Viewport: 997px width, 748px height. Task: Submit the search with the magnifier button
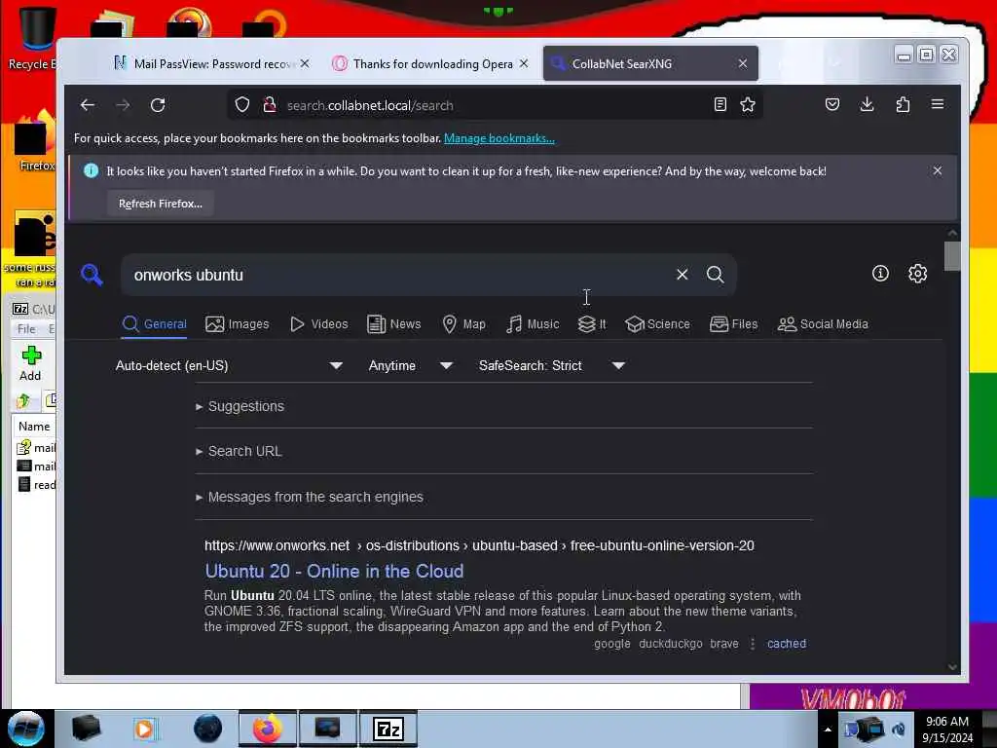click(x=716, y=274)
